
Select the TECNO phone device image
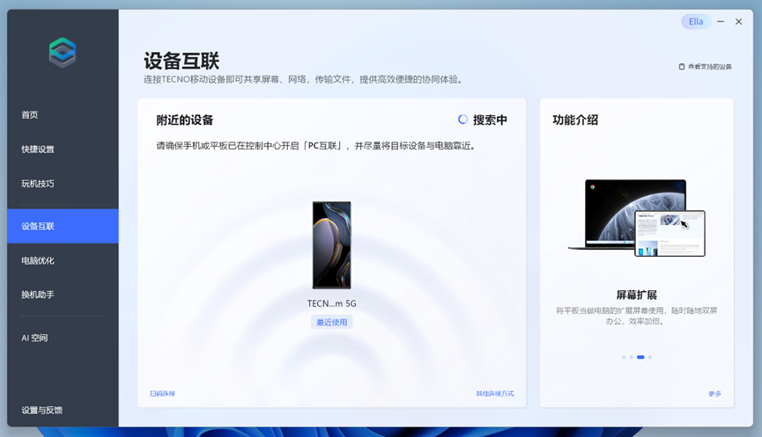click(x=331, y=245)
